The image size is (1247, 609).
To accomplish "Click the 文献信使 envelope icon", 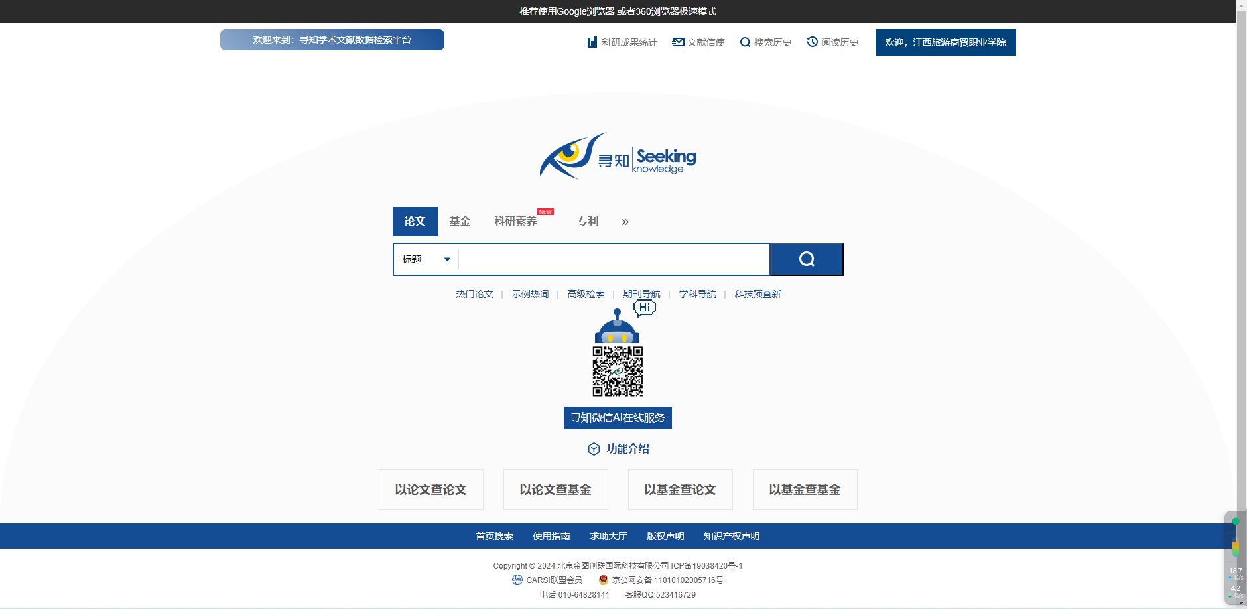I will tap(678, 42).
